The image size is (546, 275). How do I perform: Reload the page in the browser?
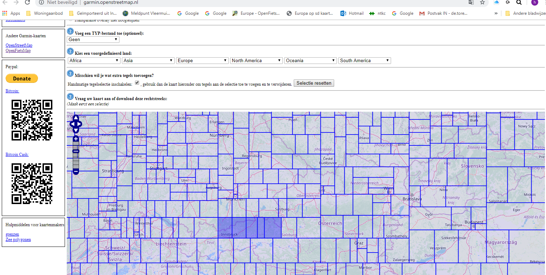pyautogui.click(x=27, y=2)
